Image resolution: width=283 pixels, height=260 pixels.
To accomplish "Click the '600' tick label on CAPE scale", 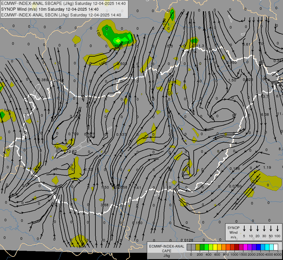I will [217, 255].
